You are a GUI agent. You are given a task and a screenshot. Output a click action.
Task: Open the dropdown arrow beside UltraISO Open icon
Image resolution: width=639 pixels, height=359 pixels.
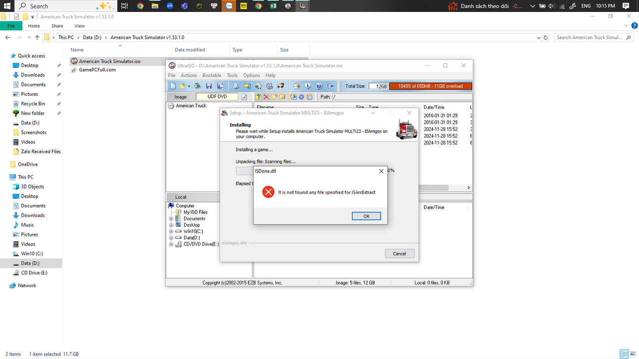(189, 86)
